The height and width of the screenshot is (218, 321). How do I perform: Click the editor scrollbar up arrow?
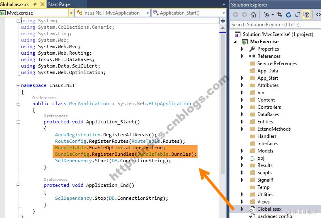(x=223, y=28)
